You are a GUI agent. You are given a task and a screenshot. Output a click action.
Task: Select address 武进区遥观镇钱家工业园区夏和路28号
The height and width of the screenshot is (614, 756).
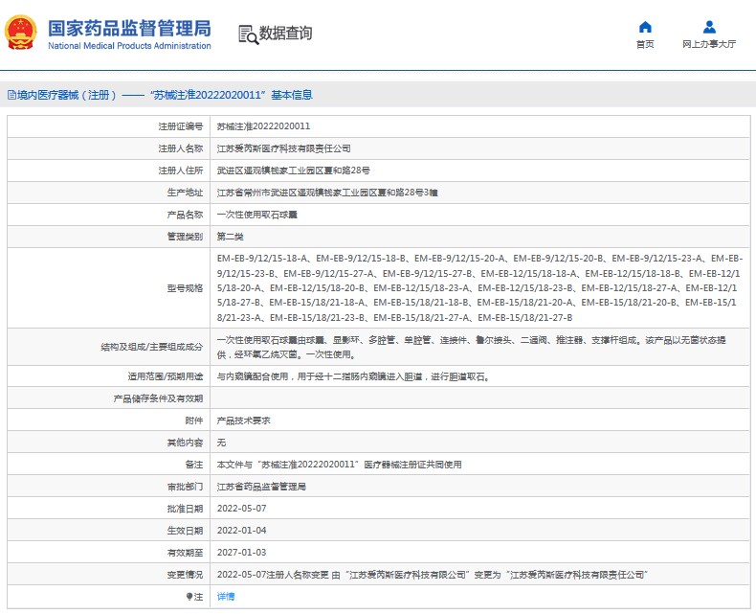293,171
